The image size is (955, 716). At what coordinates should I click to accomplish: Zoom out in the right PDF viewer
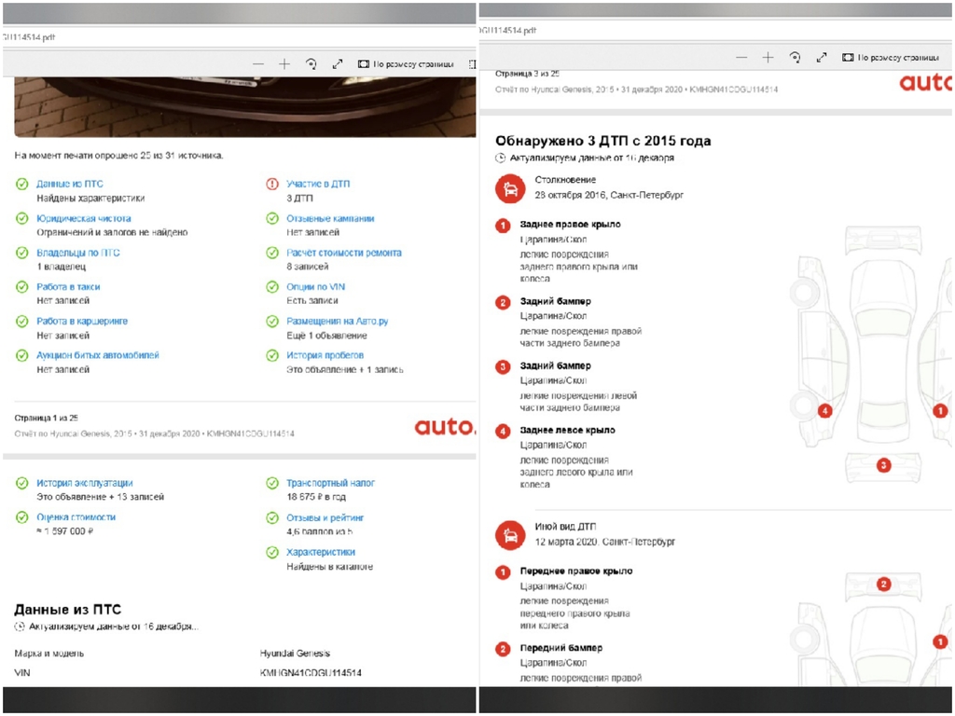click(741, 57)
